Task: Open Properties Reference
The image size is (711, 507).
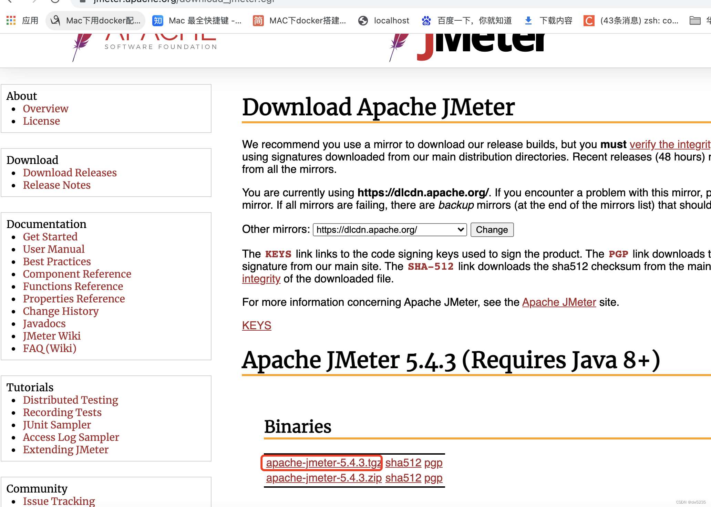Action: [x=74, y=299]
